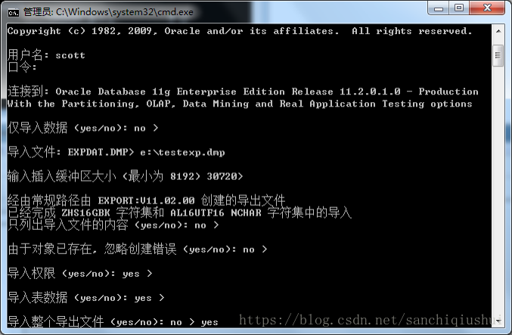Click the username value scott
Screen dimensions: 512x335
coord(70,55)
